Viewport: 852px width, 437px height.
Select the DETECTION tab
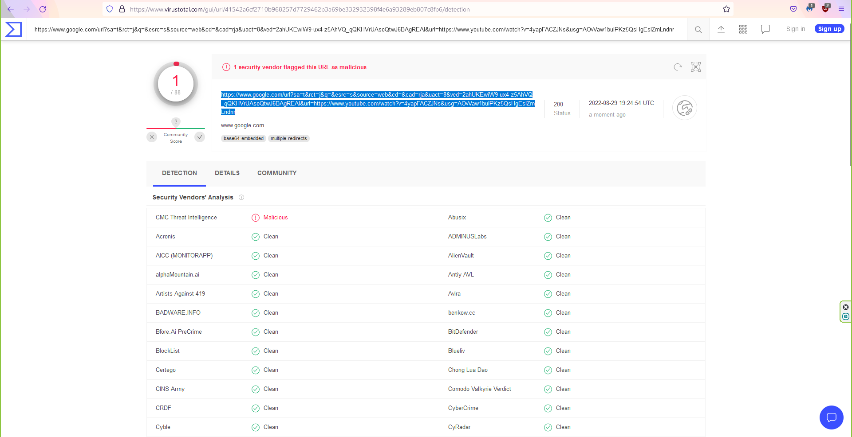[179, 173]
